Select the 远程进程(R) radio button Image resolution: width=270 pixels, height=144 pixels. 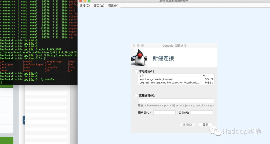click(136, 95)
